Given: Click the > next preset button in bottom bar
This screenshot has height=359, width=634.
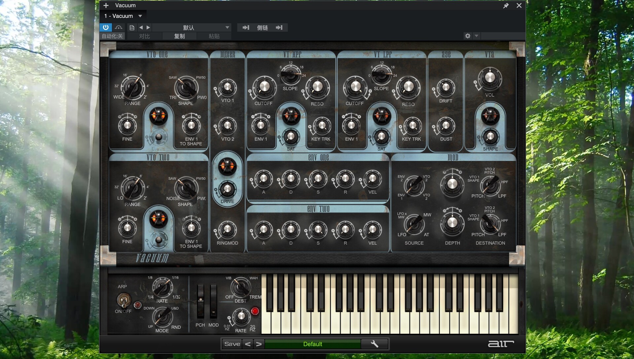Looking at the screenshot, I should click(259, 344).
